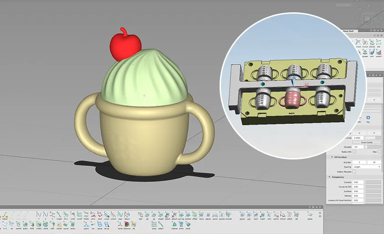This screenshot has width=384, height=234.
Task: Select the point construction tool
Action: pyautogui.click(x=86, y=226)
